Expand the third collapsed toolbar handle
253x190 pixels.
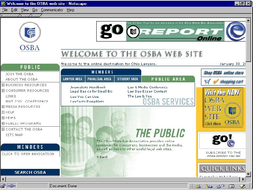click(x=36, y=15)
